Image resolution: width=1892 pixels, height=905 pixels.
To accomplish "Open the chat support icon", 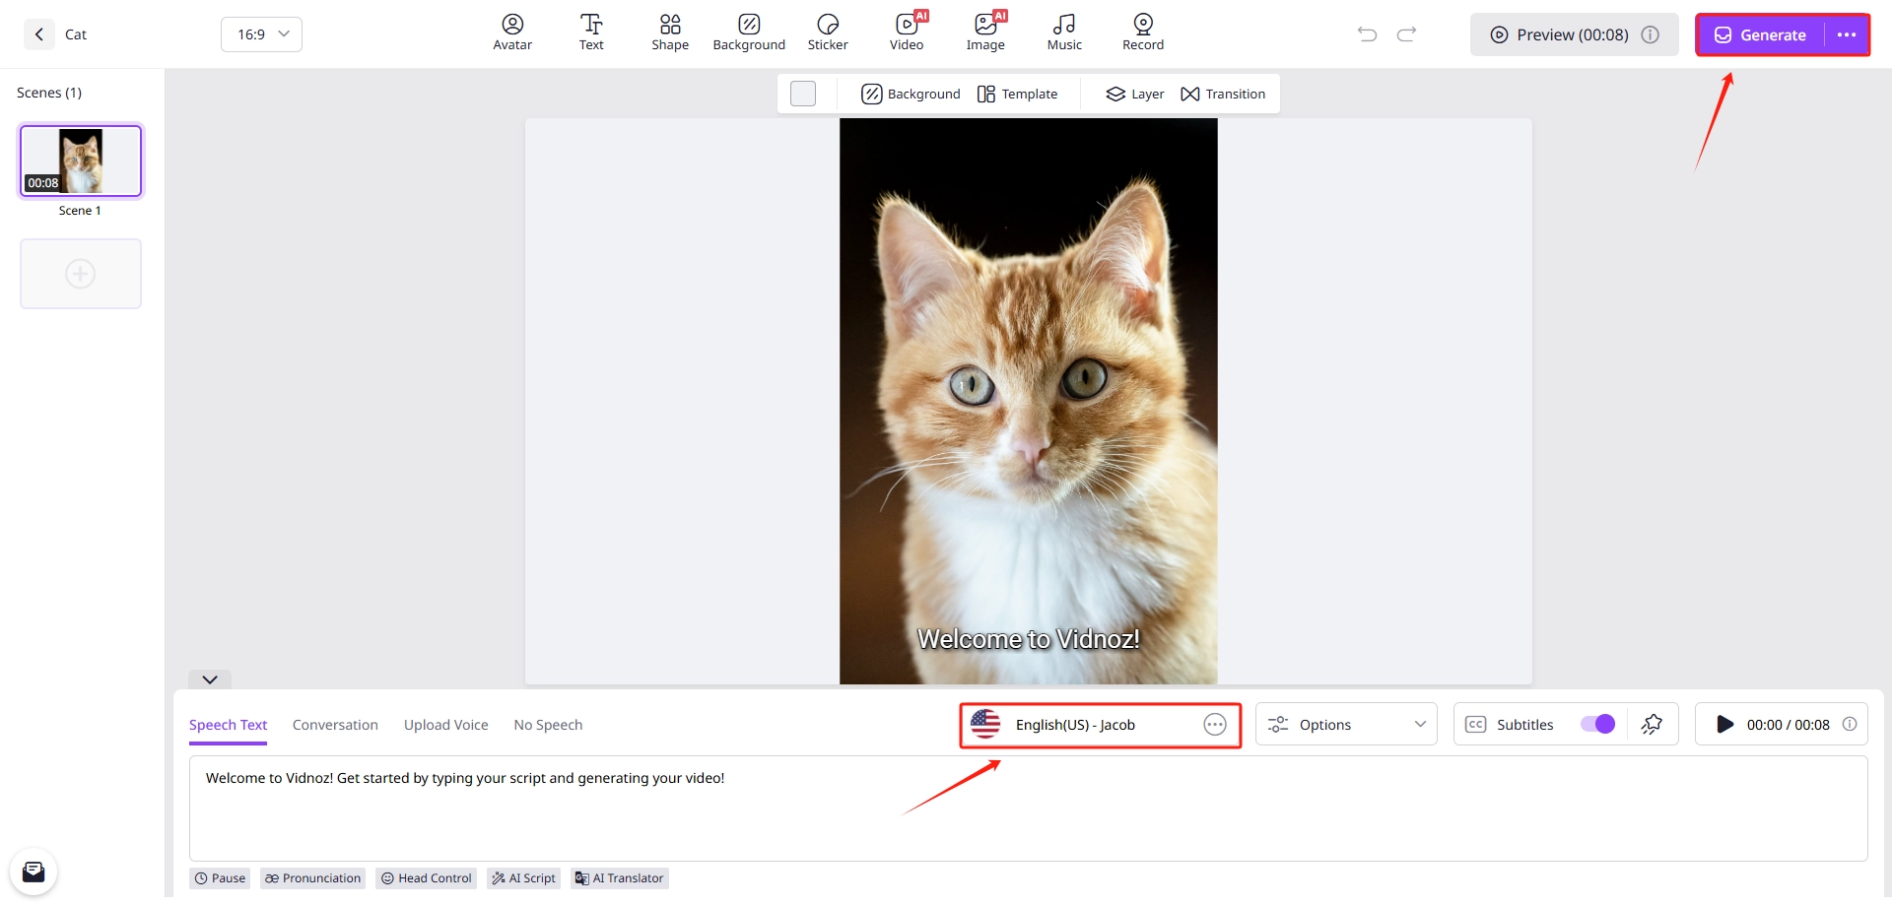I will pyautogui.click(x=34, y=872).
